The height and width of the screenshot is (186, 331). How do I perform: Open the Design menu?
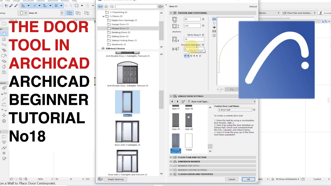[16, 1]
